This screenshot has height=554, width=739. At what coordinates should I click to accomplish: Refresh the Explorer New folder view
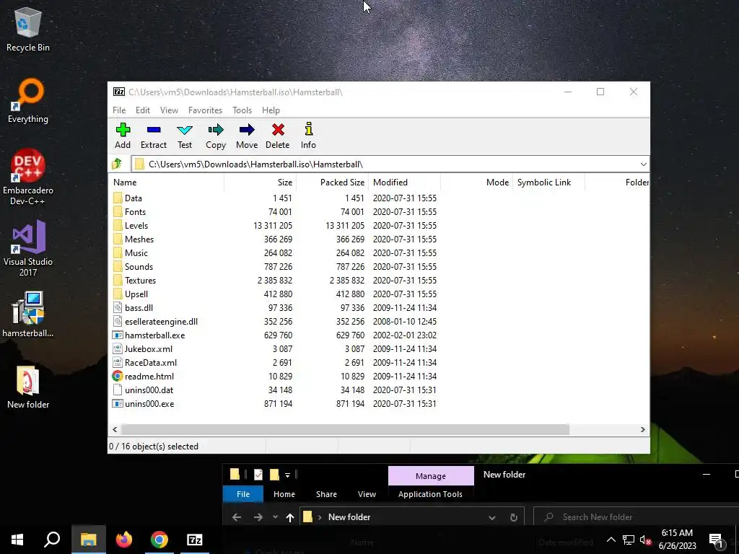pyautogui.click(x=514, y=517)
